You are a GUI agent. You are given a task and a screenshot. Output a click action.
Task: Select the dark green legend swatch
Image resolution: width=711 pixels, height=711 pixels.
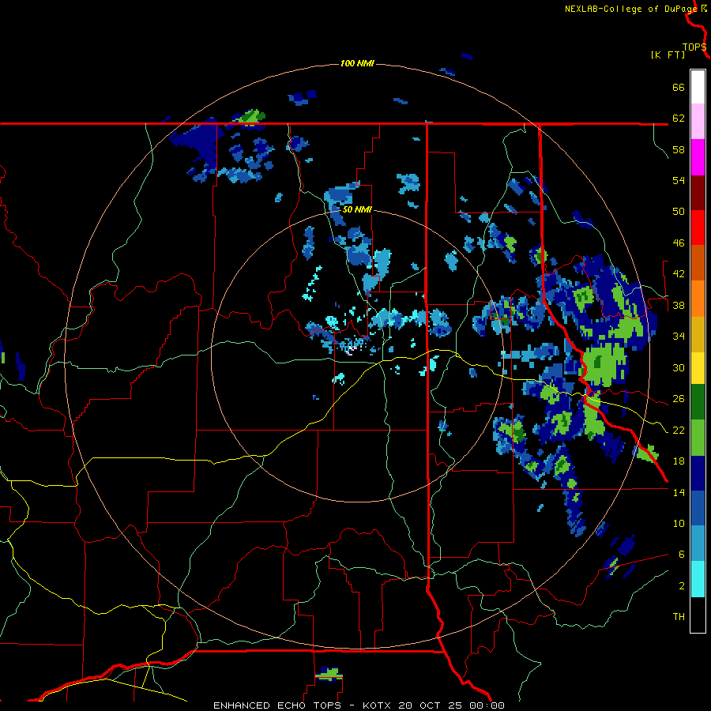coord(698,402)
